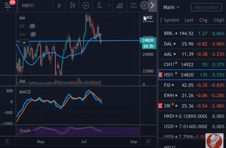Viewport: 226px width, 148px height.
Task: Show the hidden BB indicator
Action: (32, 26)
